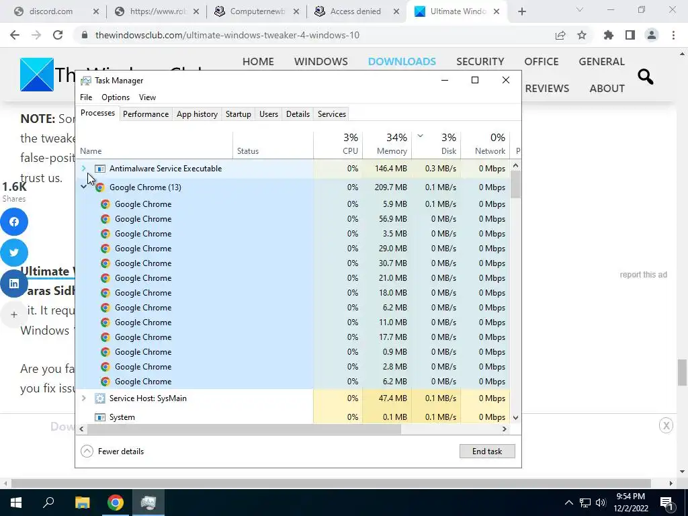Select the Chrome process using 56.9 MB

pyautogui.click(x=293, y=219)
